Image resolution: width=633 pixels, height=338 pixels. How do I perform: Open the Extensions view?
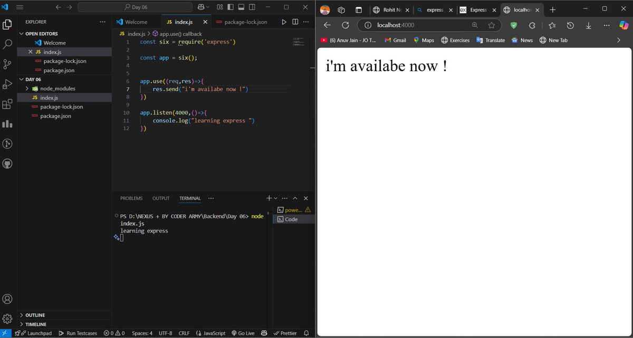7,104
